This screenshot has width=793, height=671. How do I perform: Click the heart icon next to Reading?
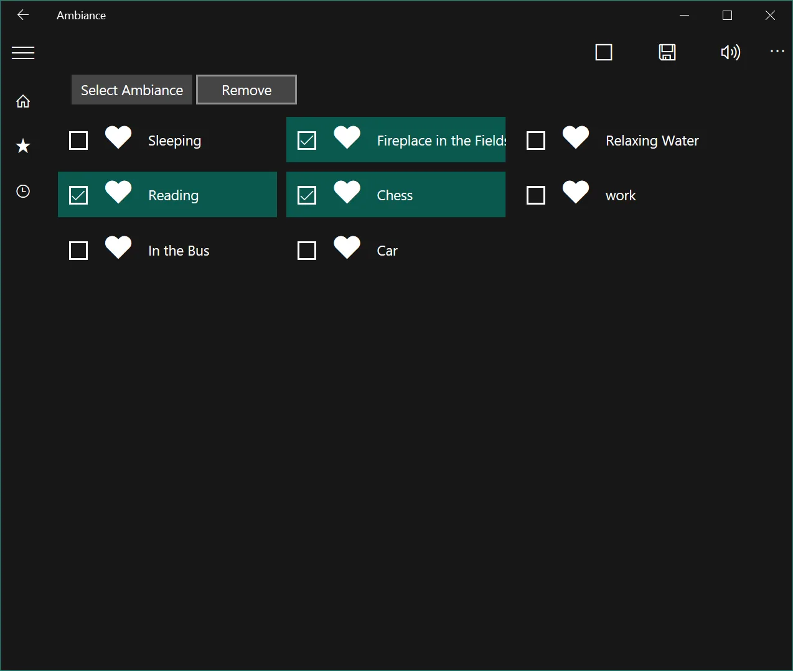pyautogui.click(x=118, y=192)
